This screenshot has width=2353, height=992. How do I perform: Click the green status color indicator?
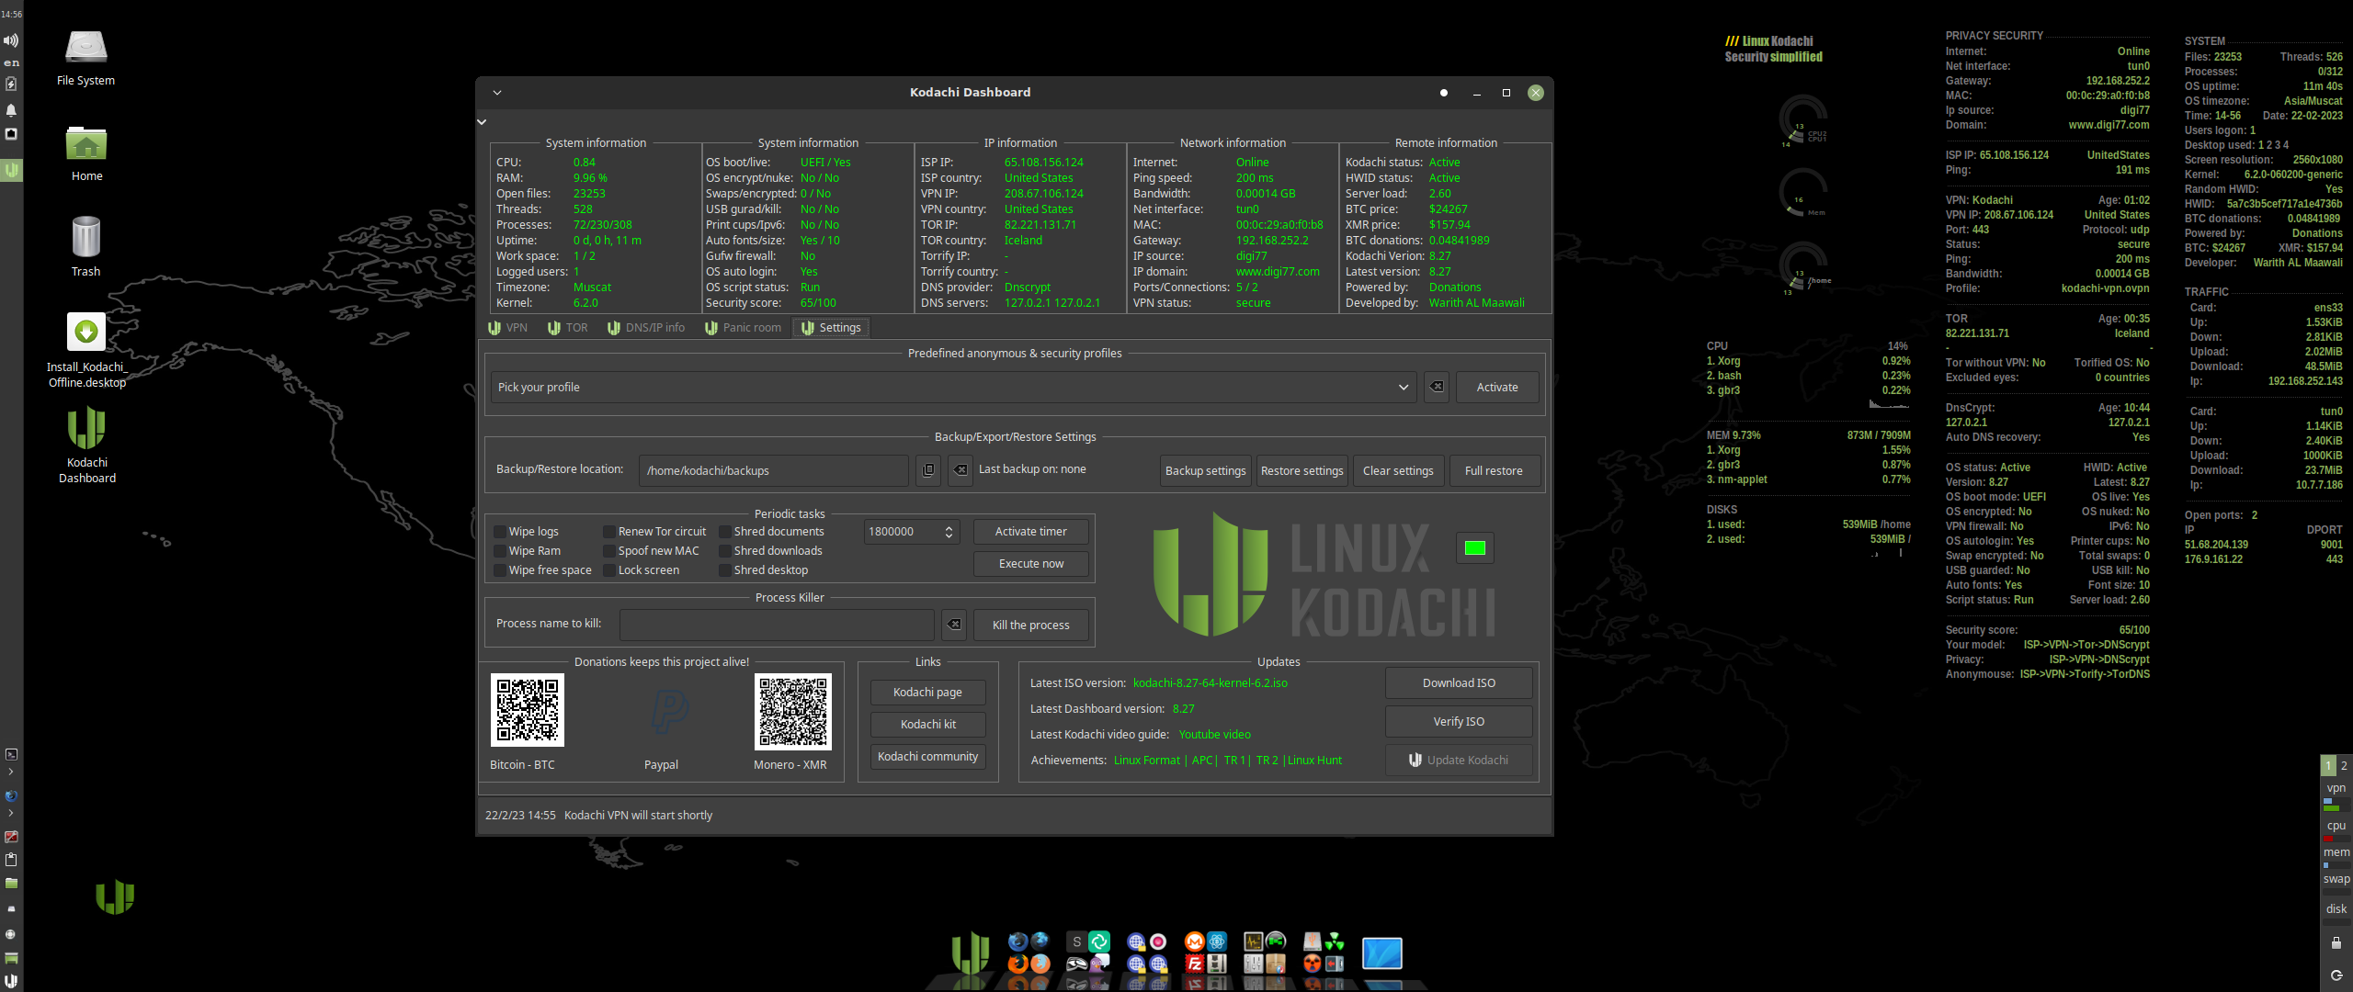[x=1474, y=548]
